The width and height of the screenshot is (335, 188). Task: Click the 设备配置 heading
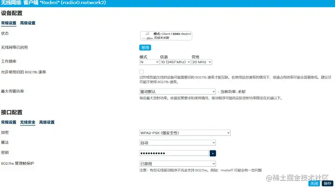[x=12, y=13]
